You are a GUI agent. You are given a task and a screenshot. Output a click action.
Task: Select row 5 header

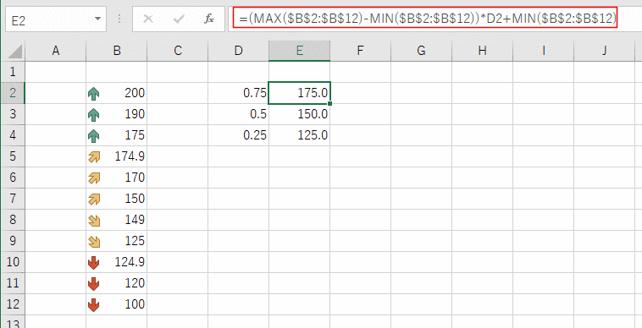(13, 156)
